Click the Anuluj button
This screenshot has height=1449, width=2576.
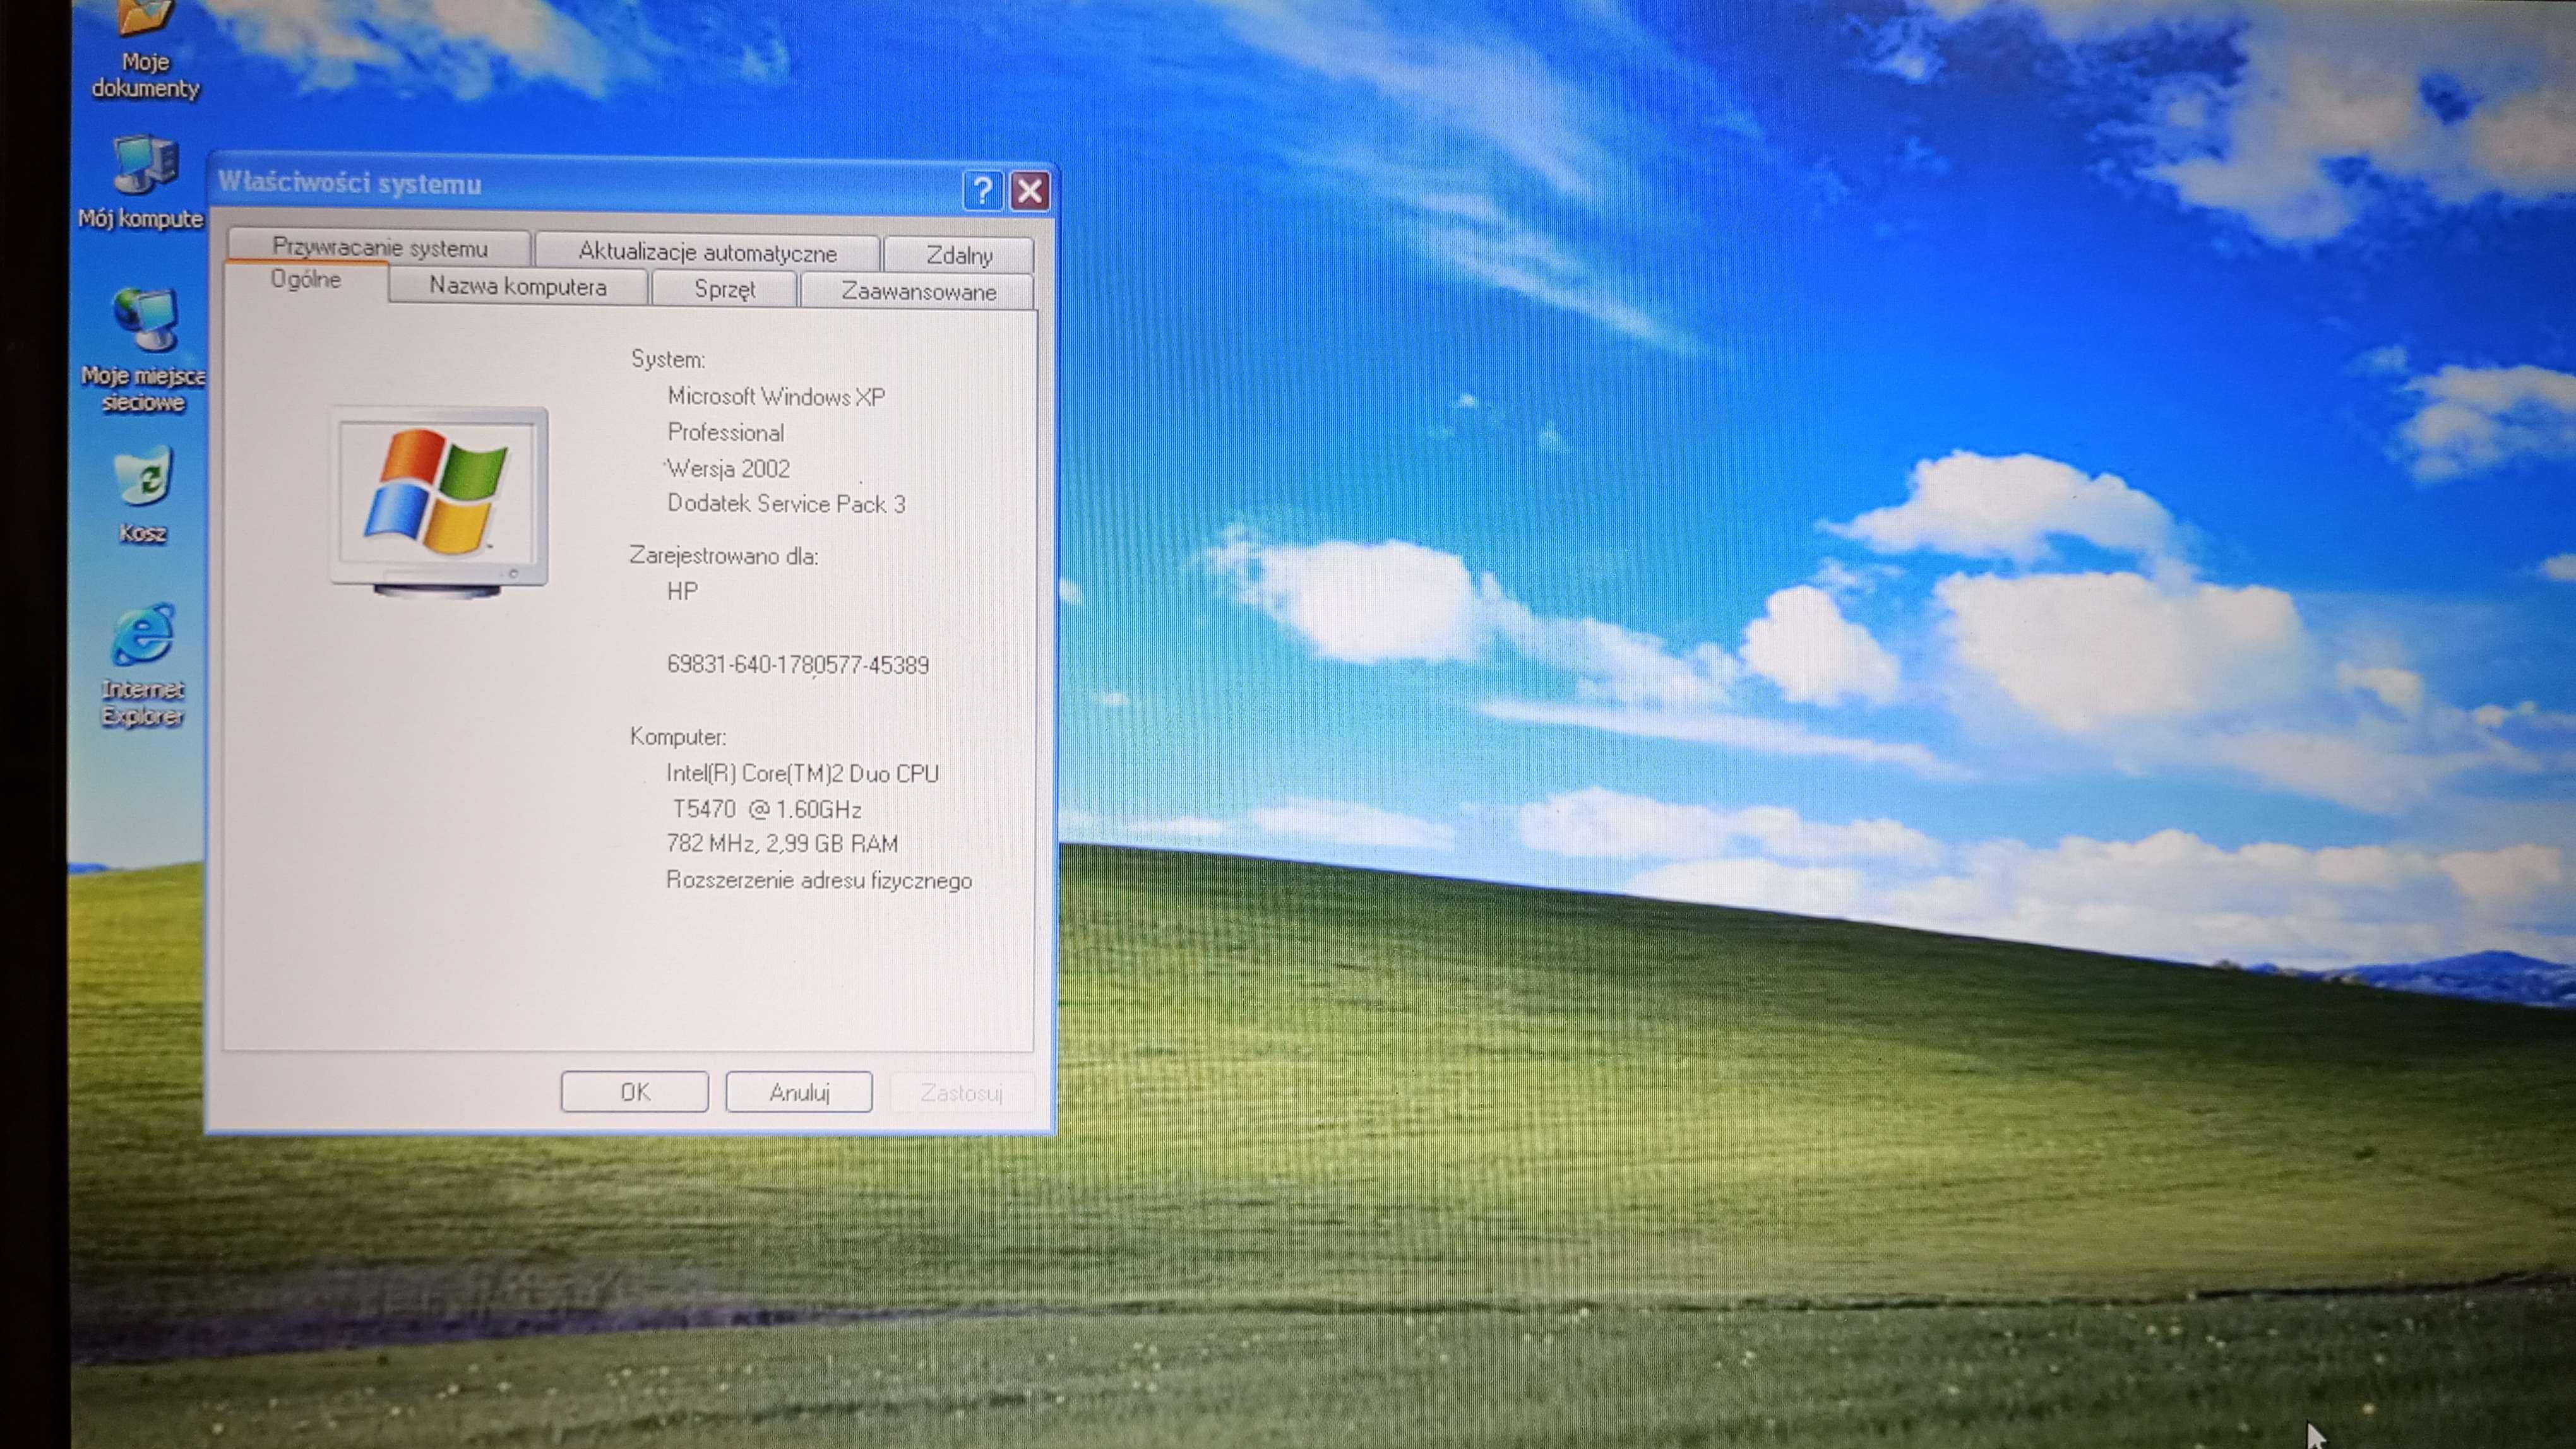pyautogui.click(x=799, y=1091)
